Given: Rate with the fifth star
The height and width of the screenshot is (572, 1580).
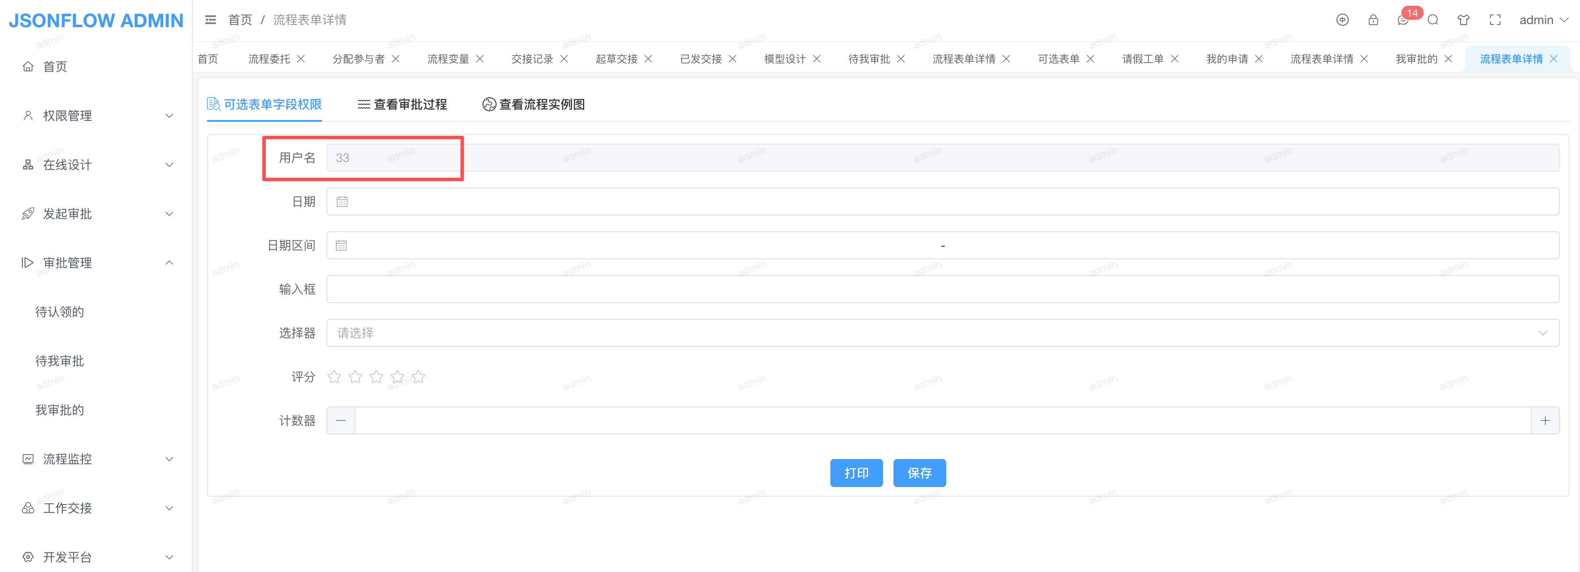Looking at the screenshot, I should pyautogui.click(x=418, y=377).
